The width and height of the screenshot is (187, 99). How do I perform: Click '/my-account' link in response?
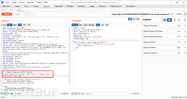point(86,44)
